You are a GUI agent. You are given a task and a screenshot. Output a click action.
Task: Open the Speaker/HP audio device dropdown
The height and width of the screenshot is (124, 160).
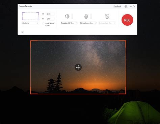tap(69, 23)
